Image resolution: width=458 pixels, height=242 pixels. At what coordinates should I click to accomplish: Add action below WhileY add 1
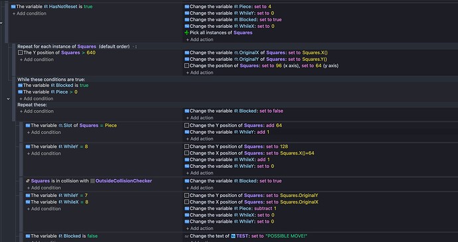(x=200, y=139)
